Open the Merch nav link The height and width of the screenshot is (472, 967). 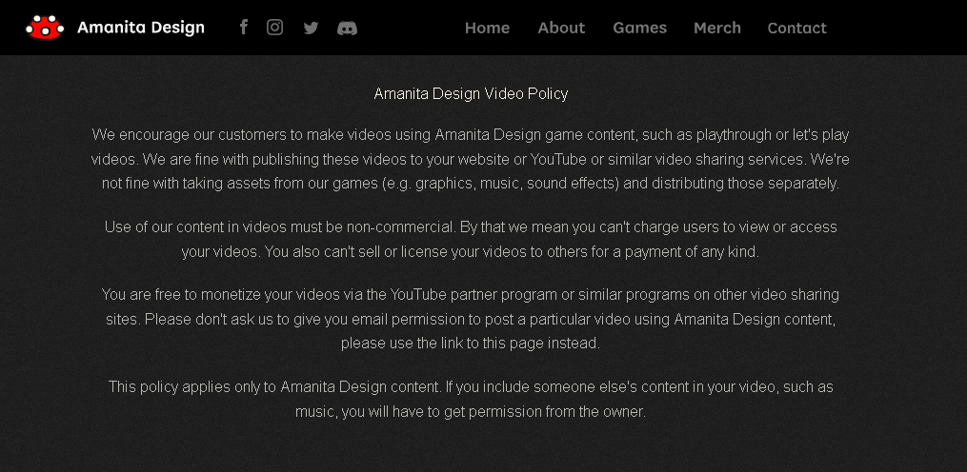point(717,28)
